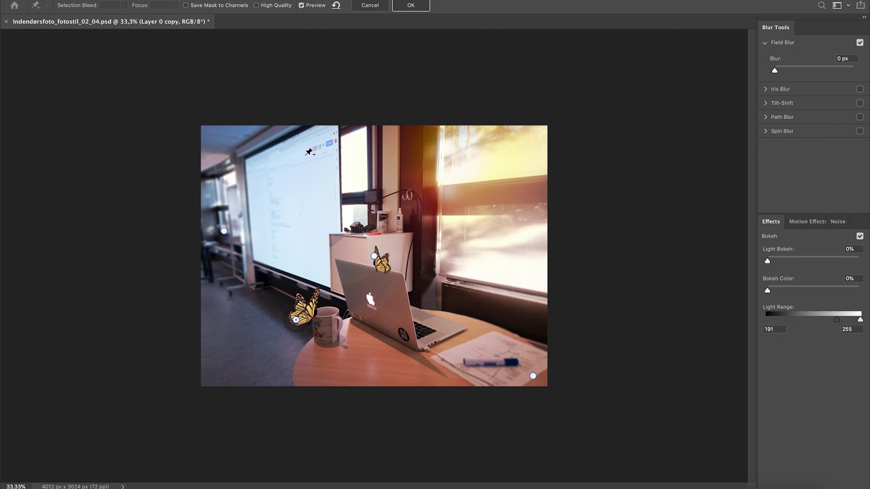
Task: Click the Bokeh Color percentage field
Action: coord(853,278)
